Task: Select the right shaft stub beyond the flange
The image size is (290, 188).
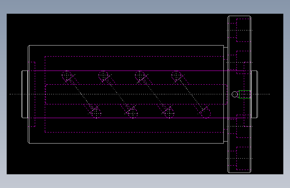Action: tap(255, 94)
